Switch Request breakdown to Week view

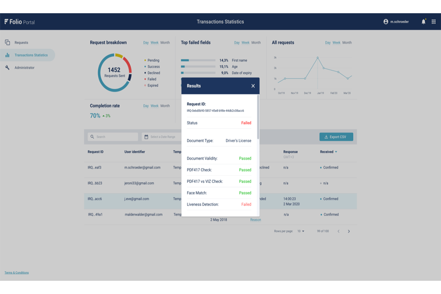[x=154, y=43]
